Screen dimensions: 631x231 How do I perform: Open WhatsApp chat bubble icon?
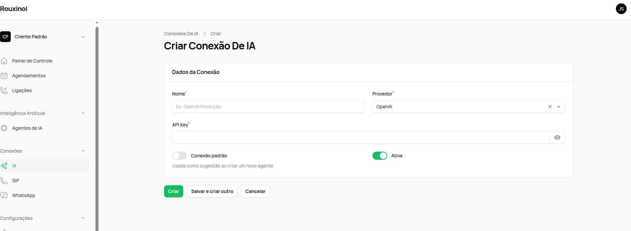tap(4, 195)
